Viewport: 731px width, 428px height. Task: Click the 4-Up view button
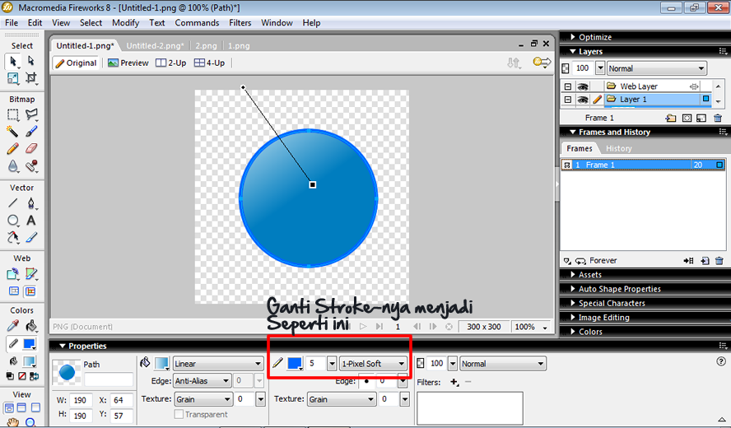tap(209, 63)
